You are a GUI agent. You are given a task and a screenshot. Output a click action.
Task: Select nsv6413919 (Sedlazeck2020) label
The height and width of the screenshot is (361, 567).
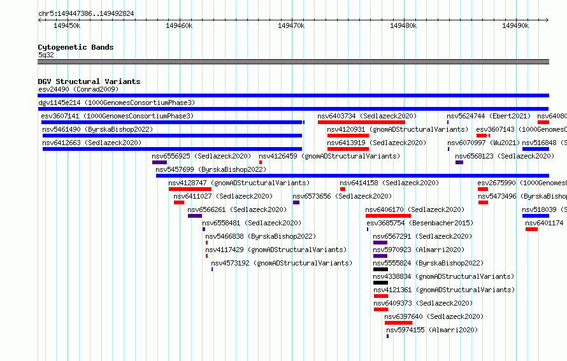(x=377, y=143)
